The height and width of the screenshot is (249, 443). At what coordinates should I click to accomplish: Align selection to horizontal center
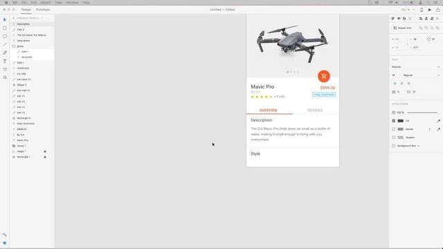(x=426, y=19)
